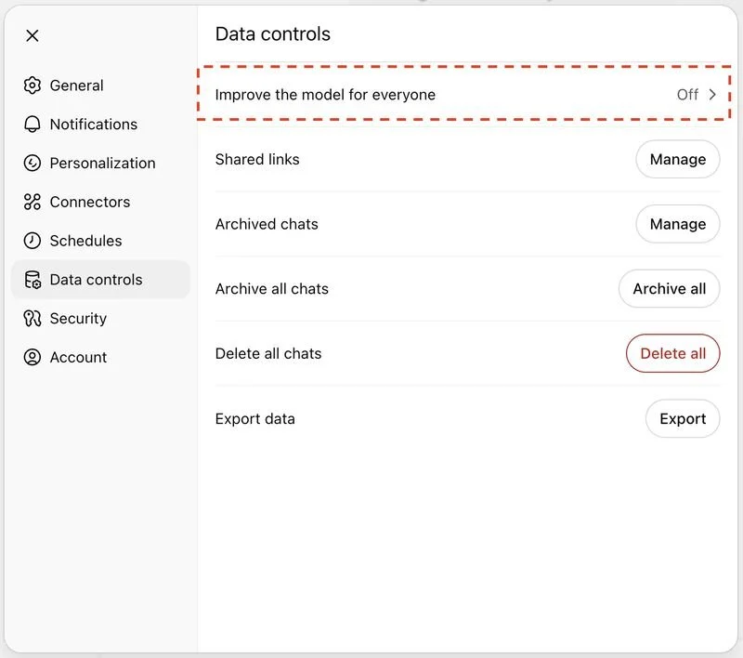Manage archived chats

tap(677, 224)
